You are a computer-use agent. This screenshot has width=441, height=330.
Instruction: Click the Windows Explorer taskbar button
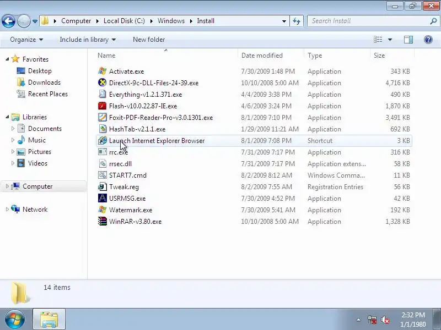point(49,320)
